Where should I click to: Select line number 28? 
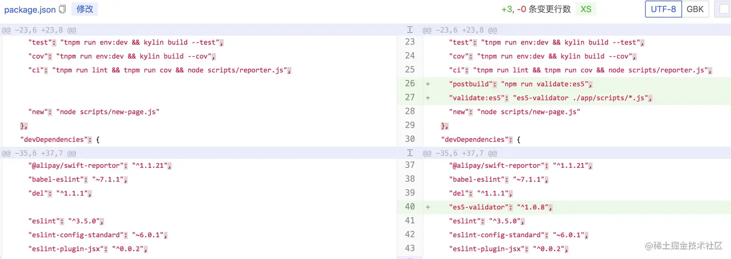pyautogui.click(x=410, y=111)
